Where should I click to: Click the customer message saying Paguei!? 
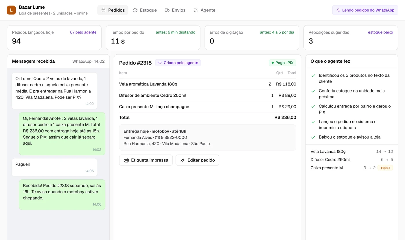pyautogui.click(x=54, y=167)
